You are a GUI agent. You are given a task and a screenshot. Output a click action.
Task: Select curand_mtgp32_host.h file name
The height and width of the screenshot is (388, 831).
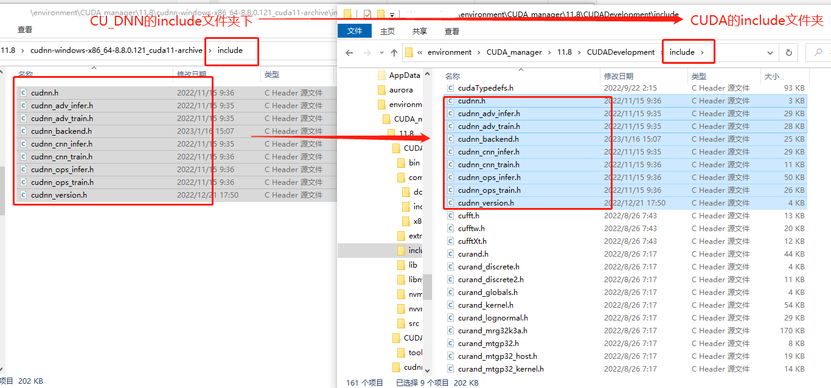(x=498, y=356)
